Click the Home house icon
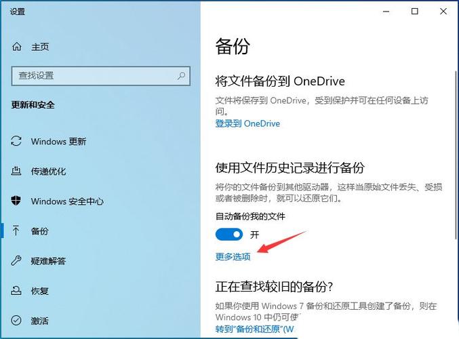The width and height of the screenshot is (459, 339). click(x=17, y=47)
